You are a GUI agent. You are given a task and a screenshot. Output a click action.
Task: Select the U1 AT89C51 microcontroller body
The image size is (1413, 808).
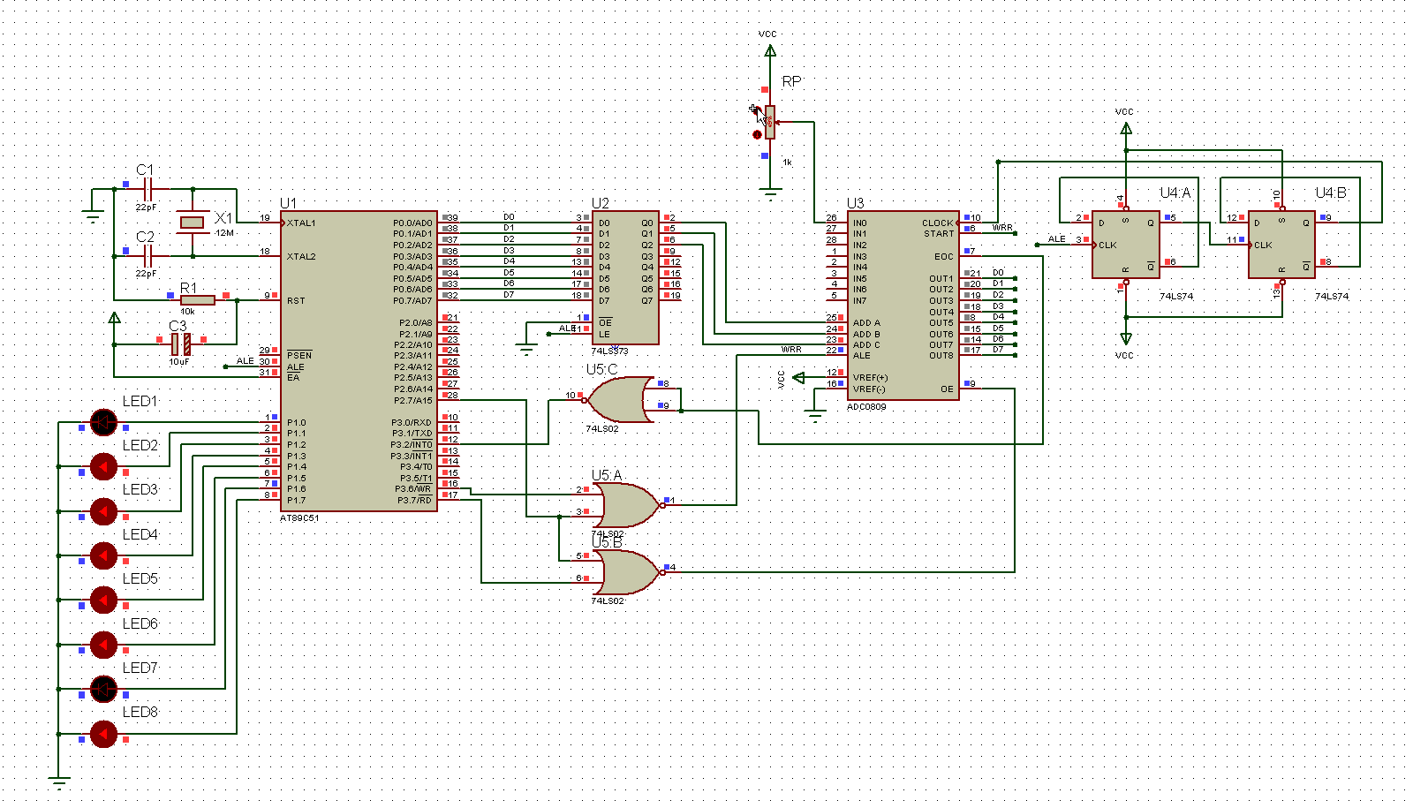[359, 361]
